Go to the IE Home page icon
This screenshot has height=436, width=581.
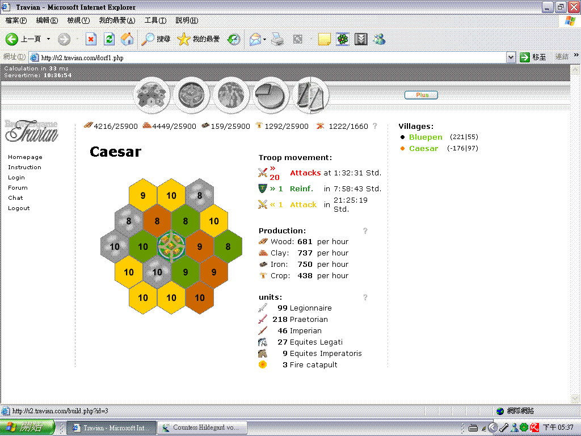pos(127,39)
